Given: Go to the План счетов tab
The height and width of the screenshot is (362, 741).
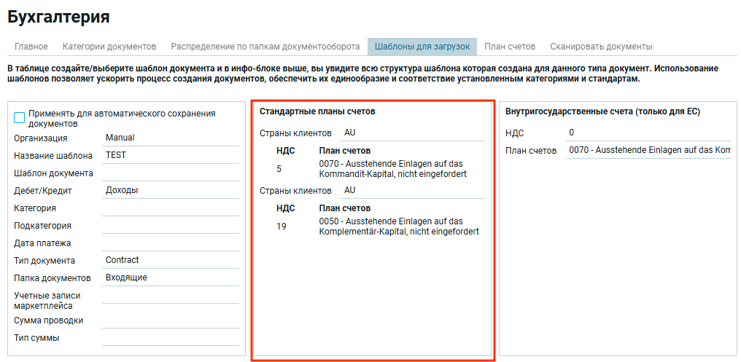Looking at the screenshot, I should 510,47.
